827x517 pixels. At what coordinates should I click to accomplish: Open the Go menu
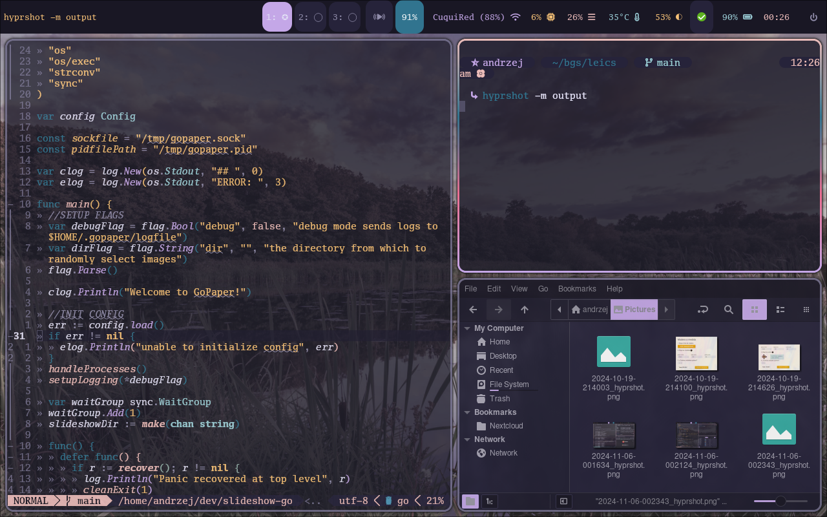[543, 289]
